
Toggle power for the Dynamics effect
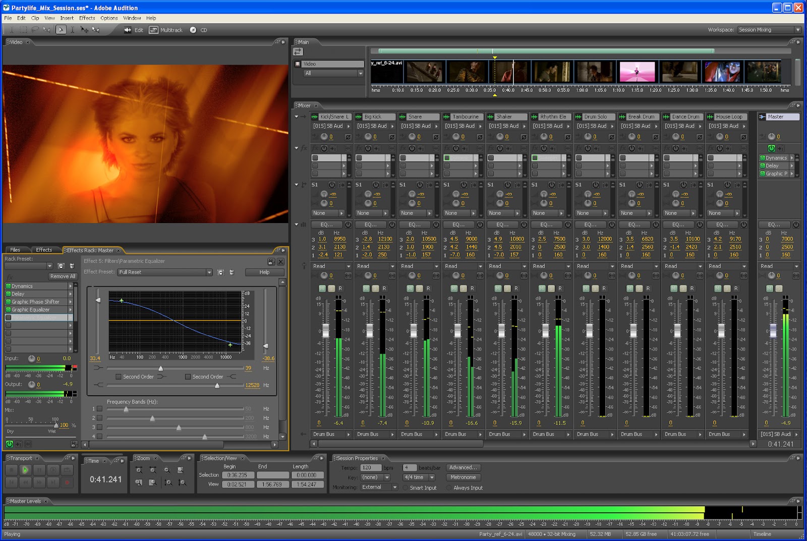[9, 286]
